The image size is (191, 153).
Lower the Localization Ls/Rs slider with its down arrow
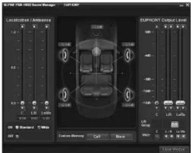[x=47, y=108]
